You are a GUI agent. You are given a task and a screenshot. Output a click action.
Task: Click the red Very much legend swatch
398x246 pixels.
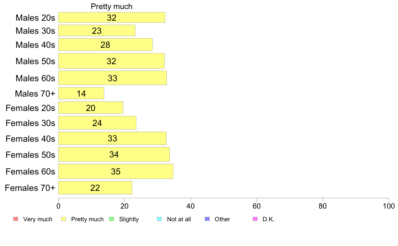[x=16, y=219]
